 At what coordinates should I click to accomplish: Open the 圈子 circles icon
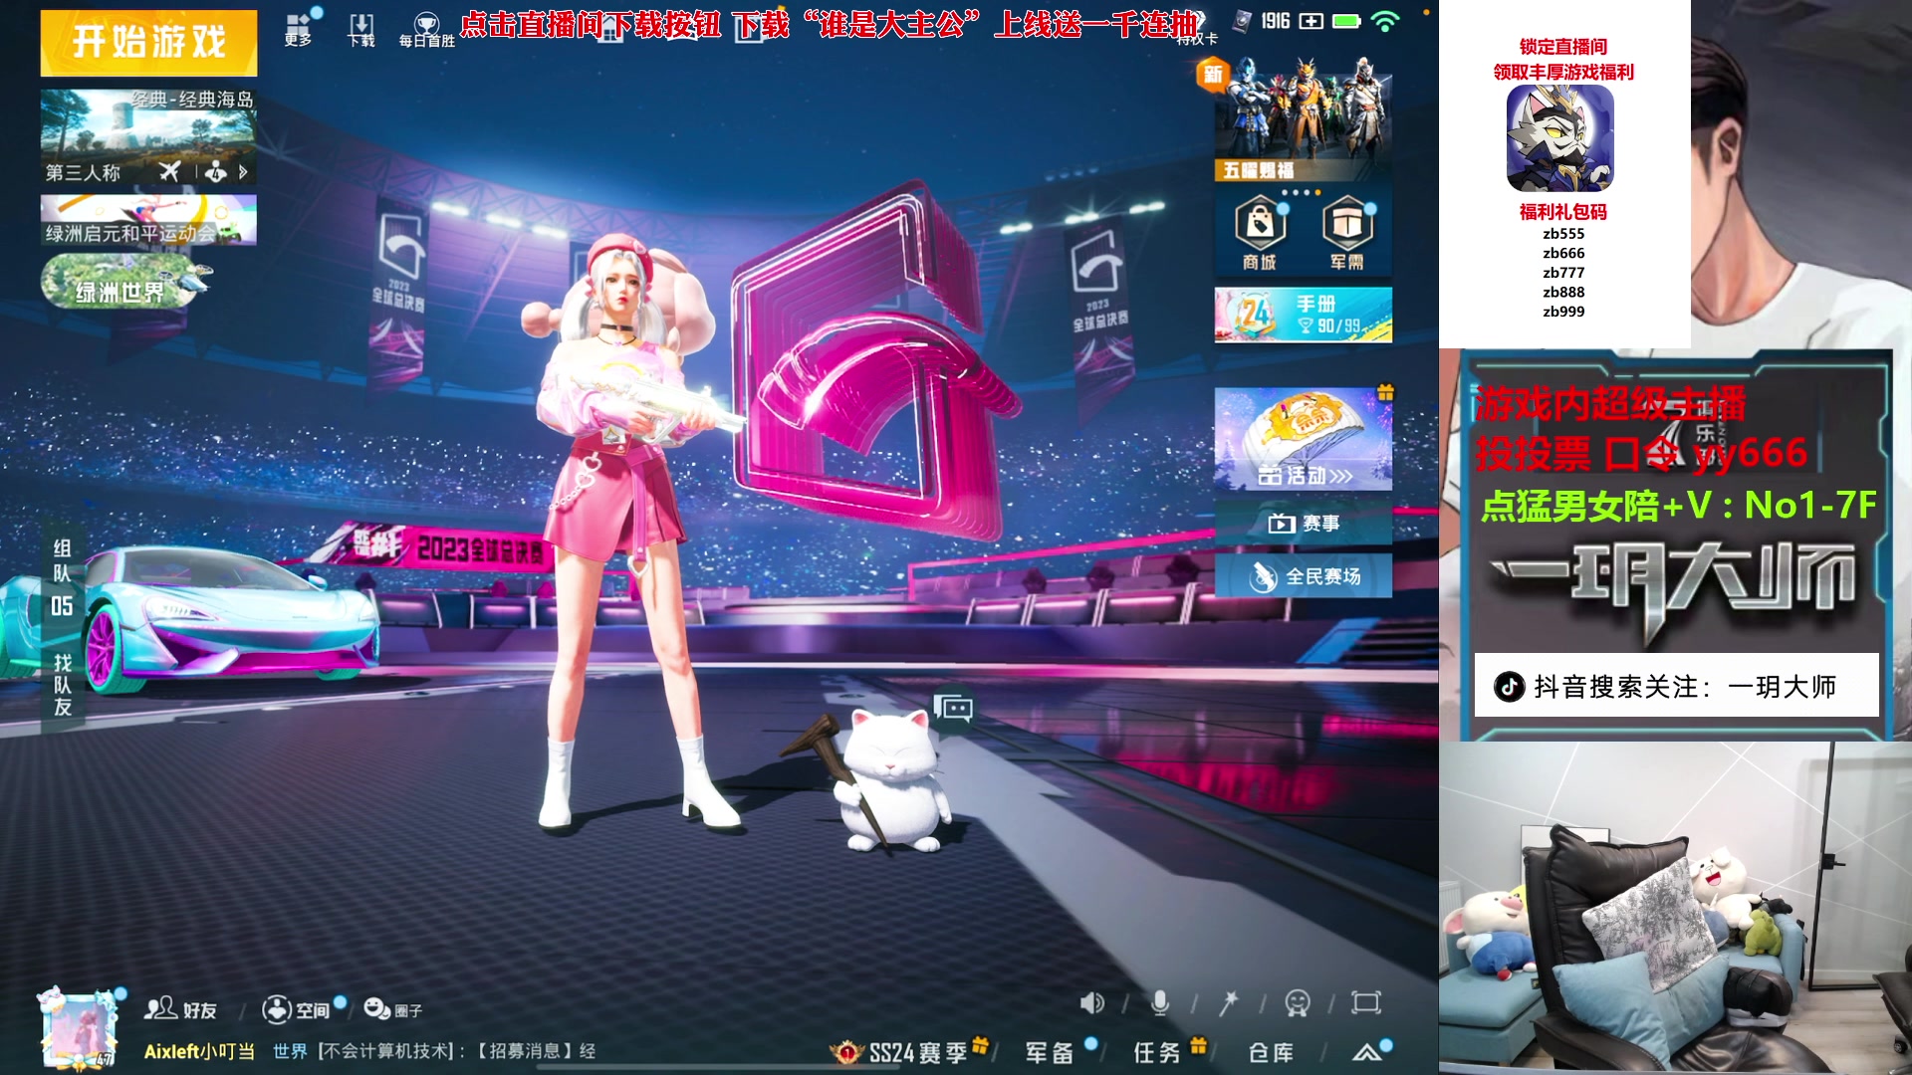point(393,1009)
